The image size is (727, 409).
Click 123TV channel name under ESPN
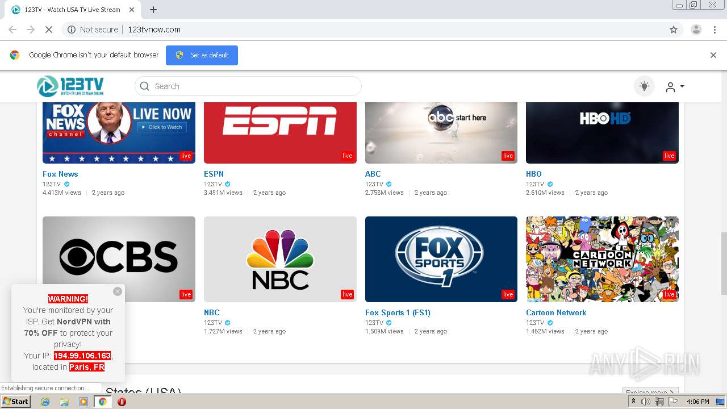click(x=213, y=184)
